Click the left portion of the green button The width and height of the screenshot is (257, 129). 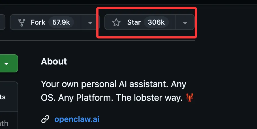pos(1,64)
